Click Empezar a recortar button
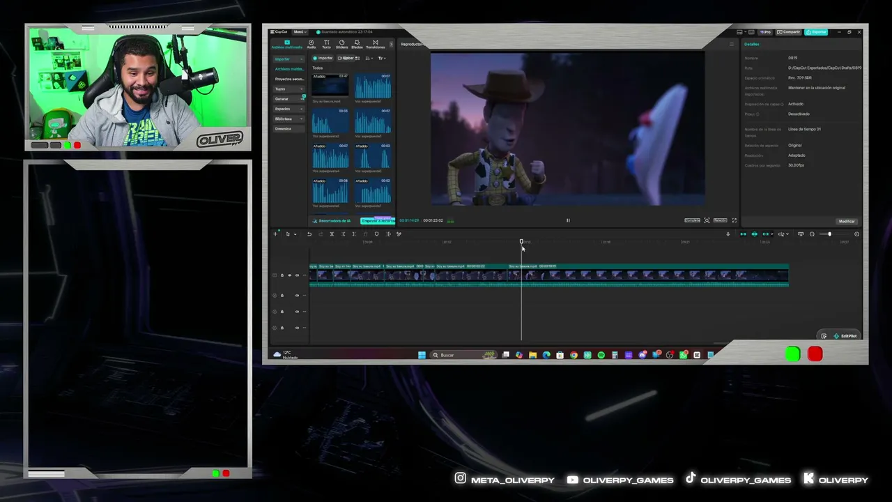892x502 pixels. point(378,221)
